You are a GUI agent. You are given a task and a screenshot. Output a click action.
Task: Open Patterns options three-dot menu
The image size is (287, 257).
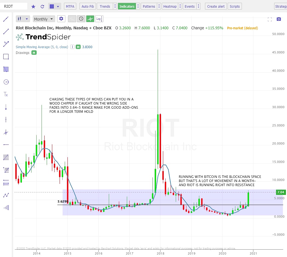pos(159,6)
